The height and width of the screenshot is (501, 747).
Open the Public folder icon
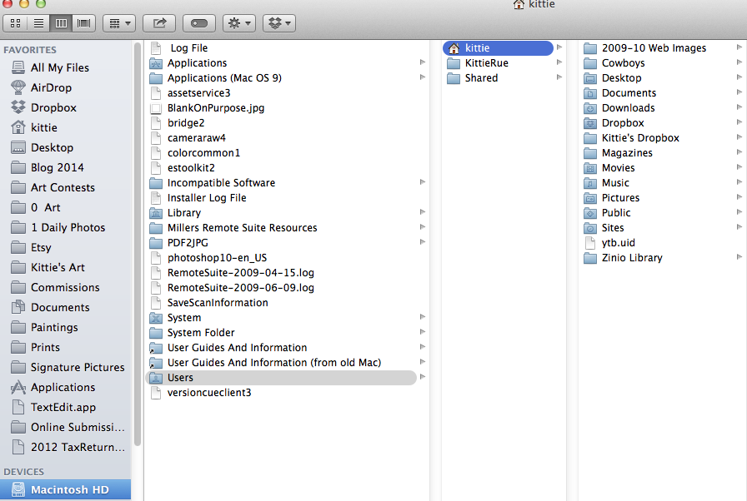pos(590,213)
